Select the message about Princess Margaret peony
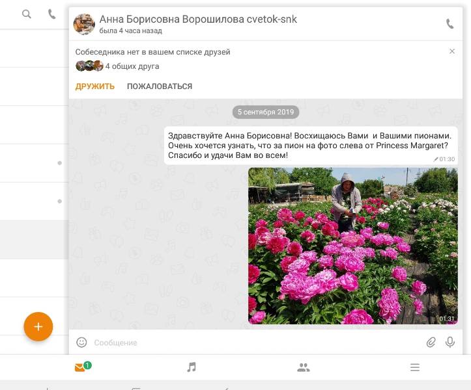Image resolution: width=471 pixels, height=390 pixels. pyautogui.click(x=311, y=146)
